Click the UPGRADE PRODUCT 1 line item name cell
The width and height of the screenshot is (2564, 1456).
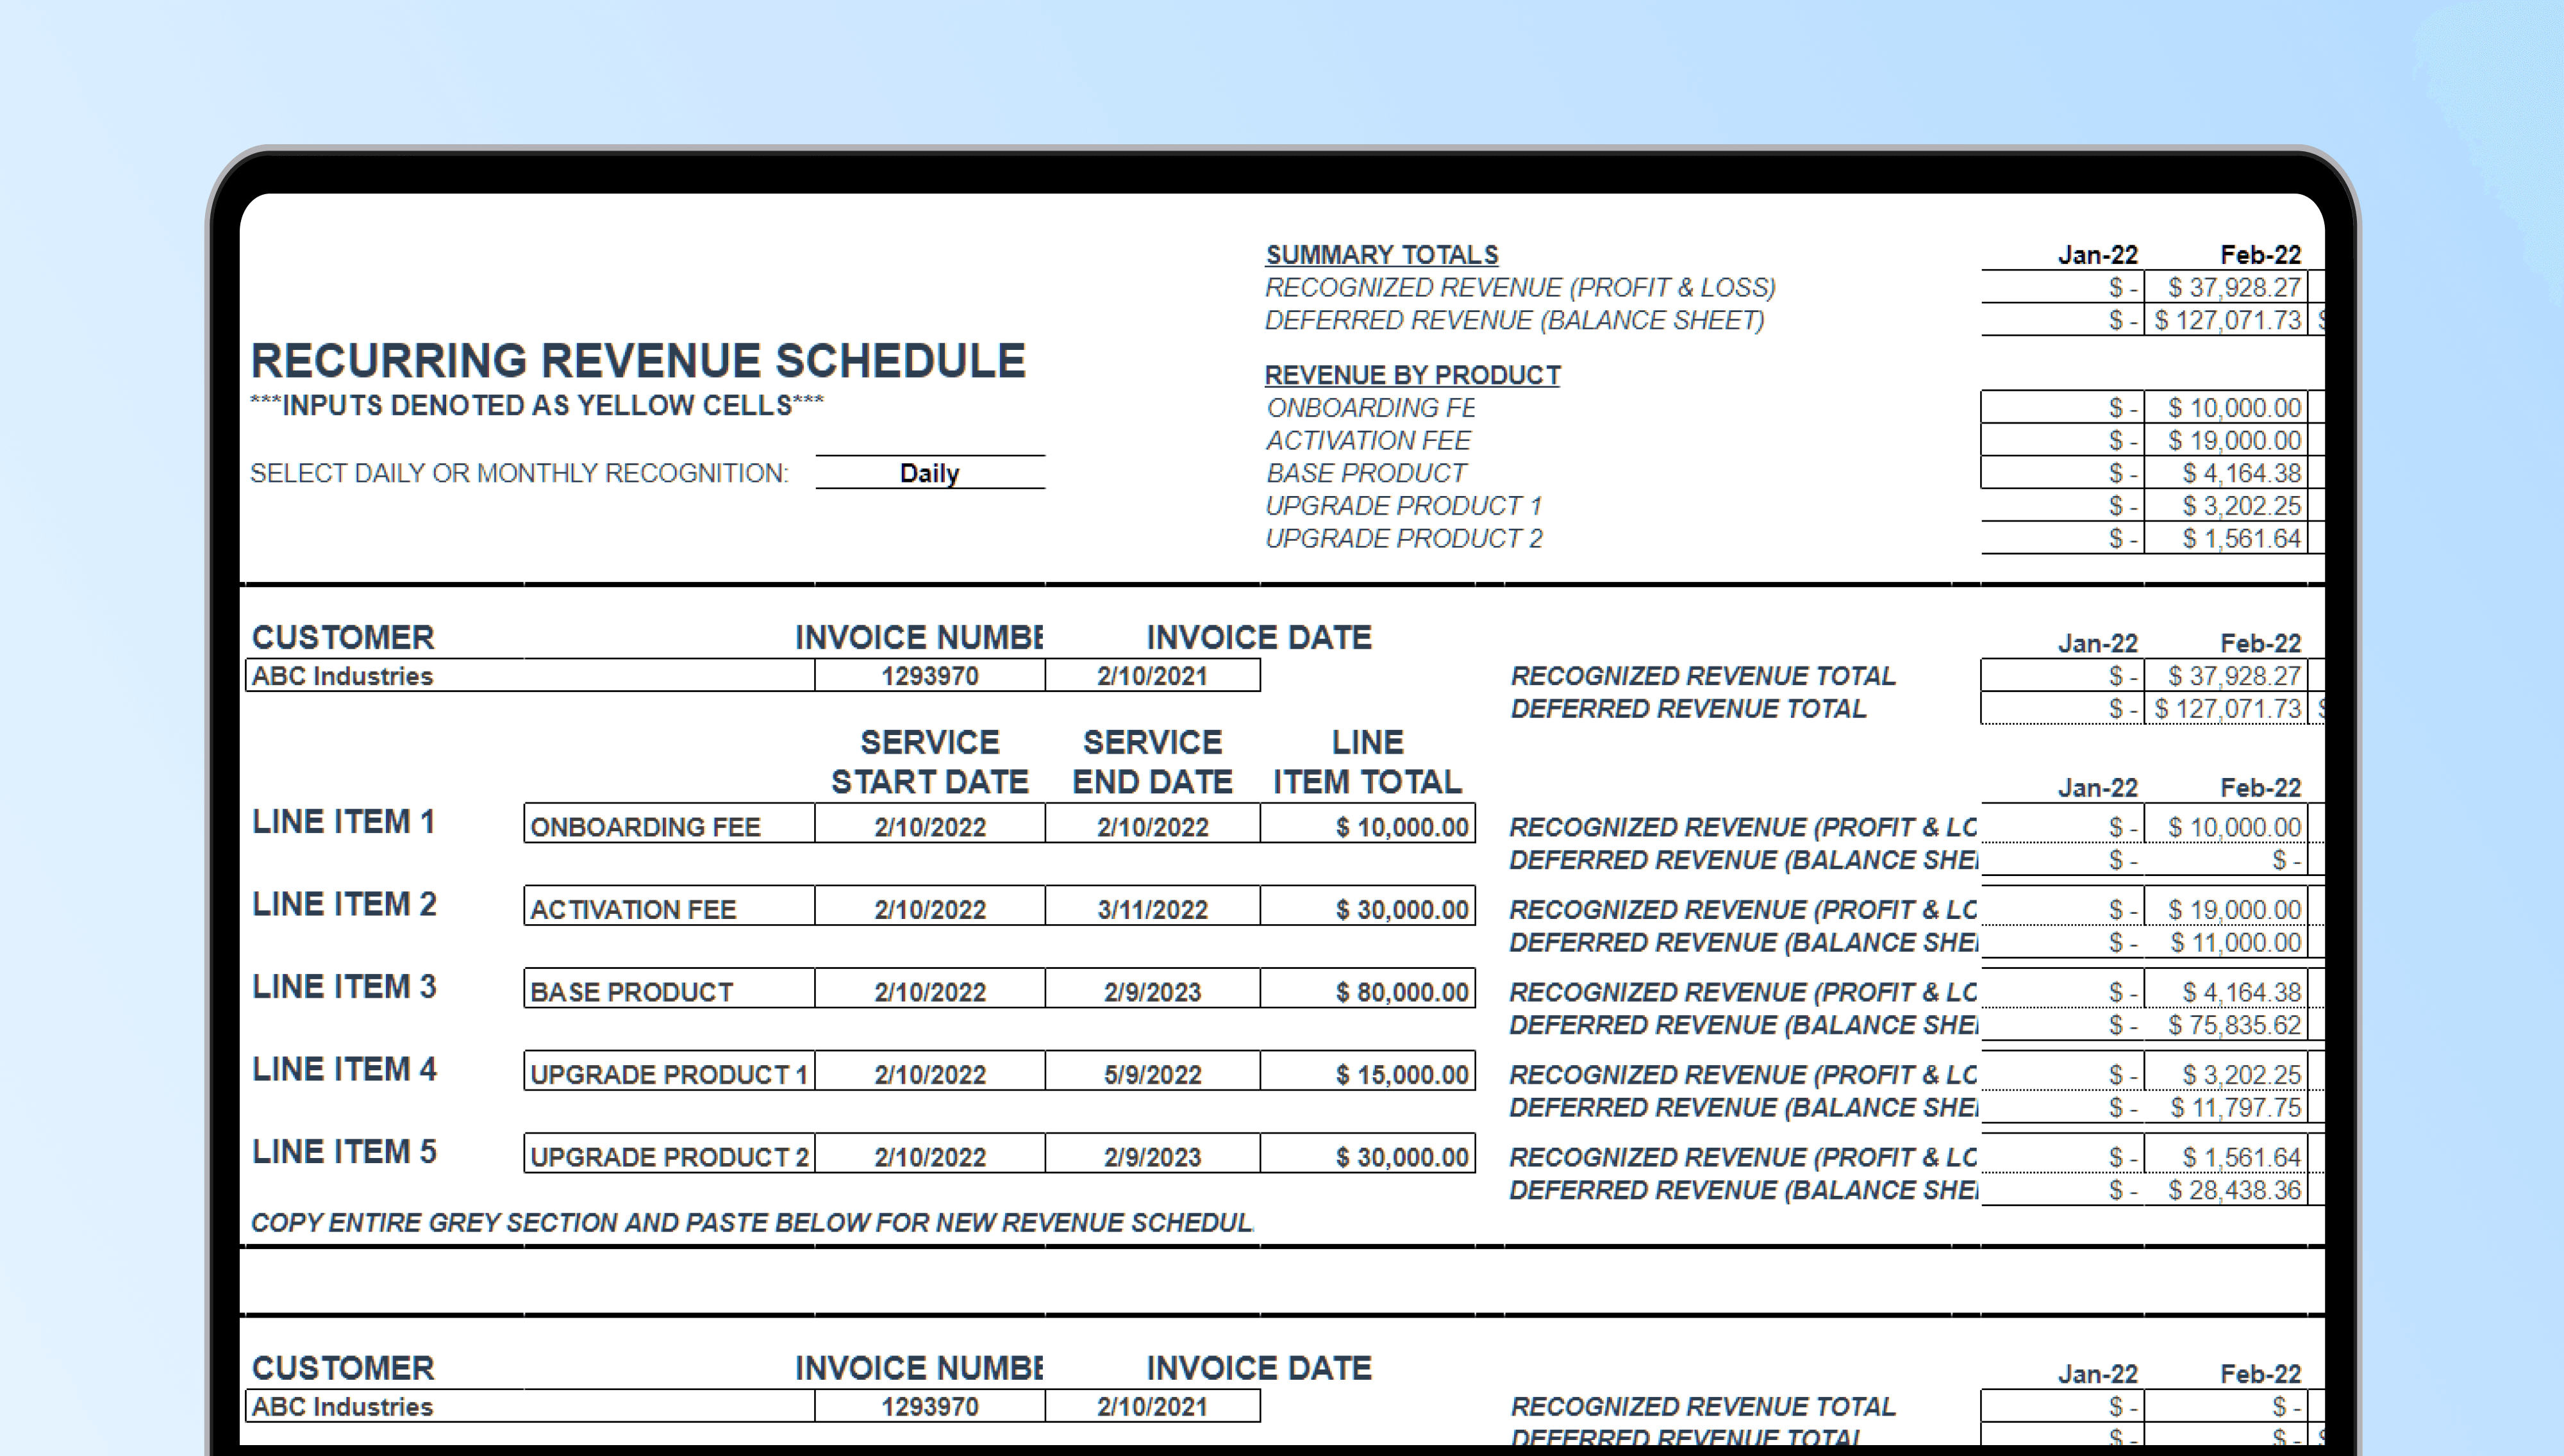(x=669, y=1071)
